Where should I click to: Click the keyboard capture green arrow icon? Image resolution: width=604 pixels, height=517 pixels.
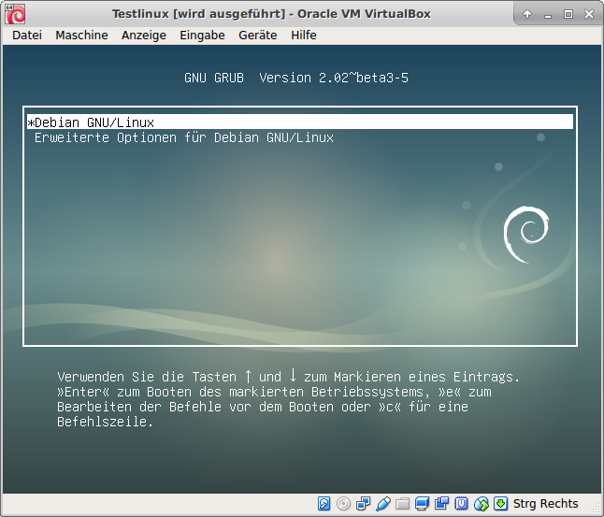click(x=501, y=503)
